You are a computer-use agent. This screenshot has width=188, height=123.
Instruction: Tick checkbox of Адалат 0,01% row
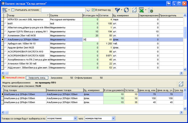(5, 32)
